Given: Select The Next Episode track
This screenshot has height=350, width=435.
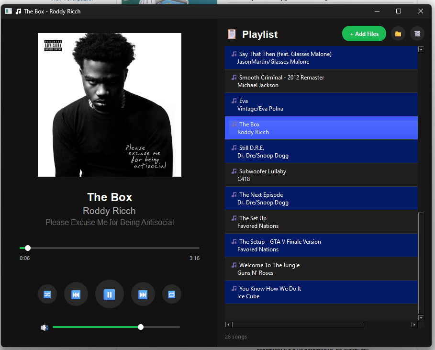Looking at the screenshot, I should tap(321, 198).
